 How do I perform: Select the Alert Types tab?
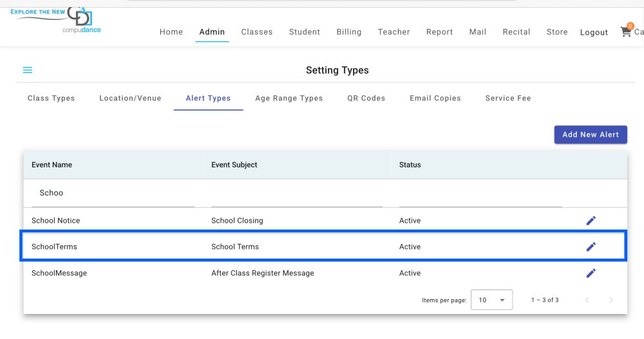[x=208, y=98]
